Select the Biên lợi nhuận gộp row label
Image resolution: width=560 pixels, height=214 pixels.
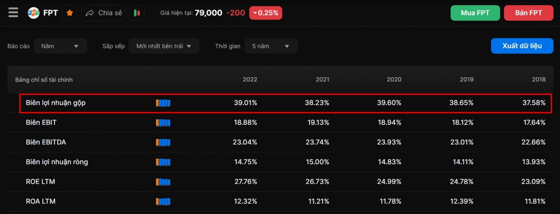point(56,103)
